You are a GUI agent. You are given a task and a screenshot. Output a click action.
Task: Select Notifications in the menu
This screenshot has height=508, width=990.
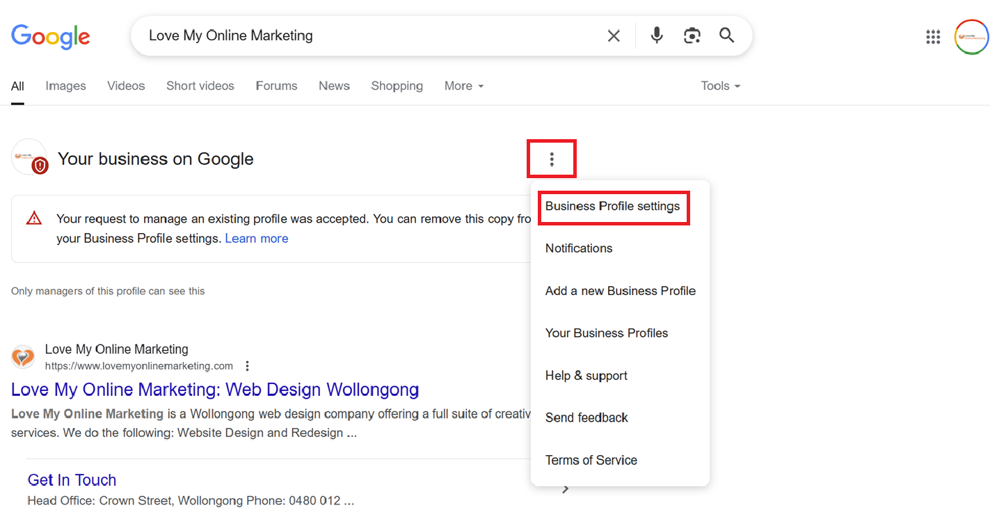pyautogui.click(x=579, y=248)
